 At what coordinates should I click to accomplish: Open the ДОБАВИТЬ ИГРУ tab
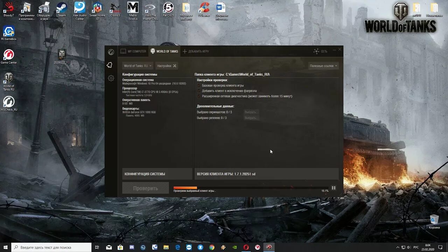point(196,51)
